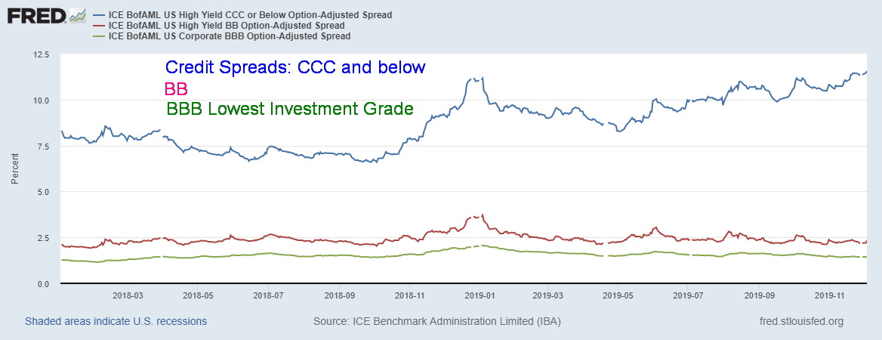This screenshot has height=340, width=882.
Task: Click the 'BBB Lowest Investment Grade' annotation
Action: 288,108
